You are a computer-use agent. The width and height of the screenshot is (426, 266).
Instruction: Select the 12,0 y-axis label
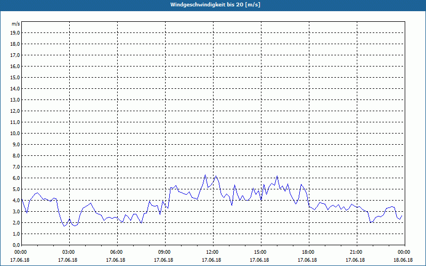pos(15,111)
